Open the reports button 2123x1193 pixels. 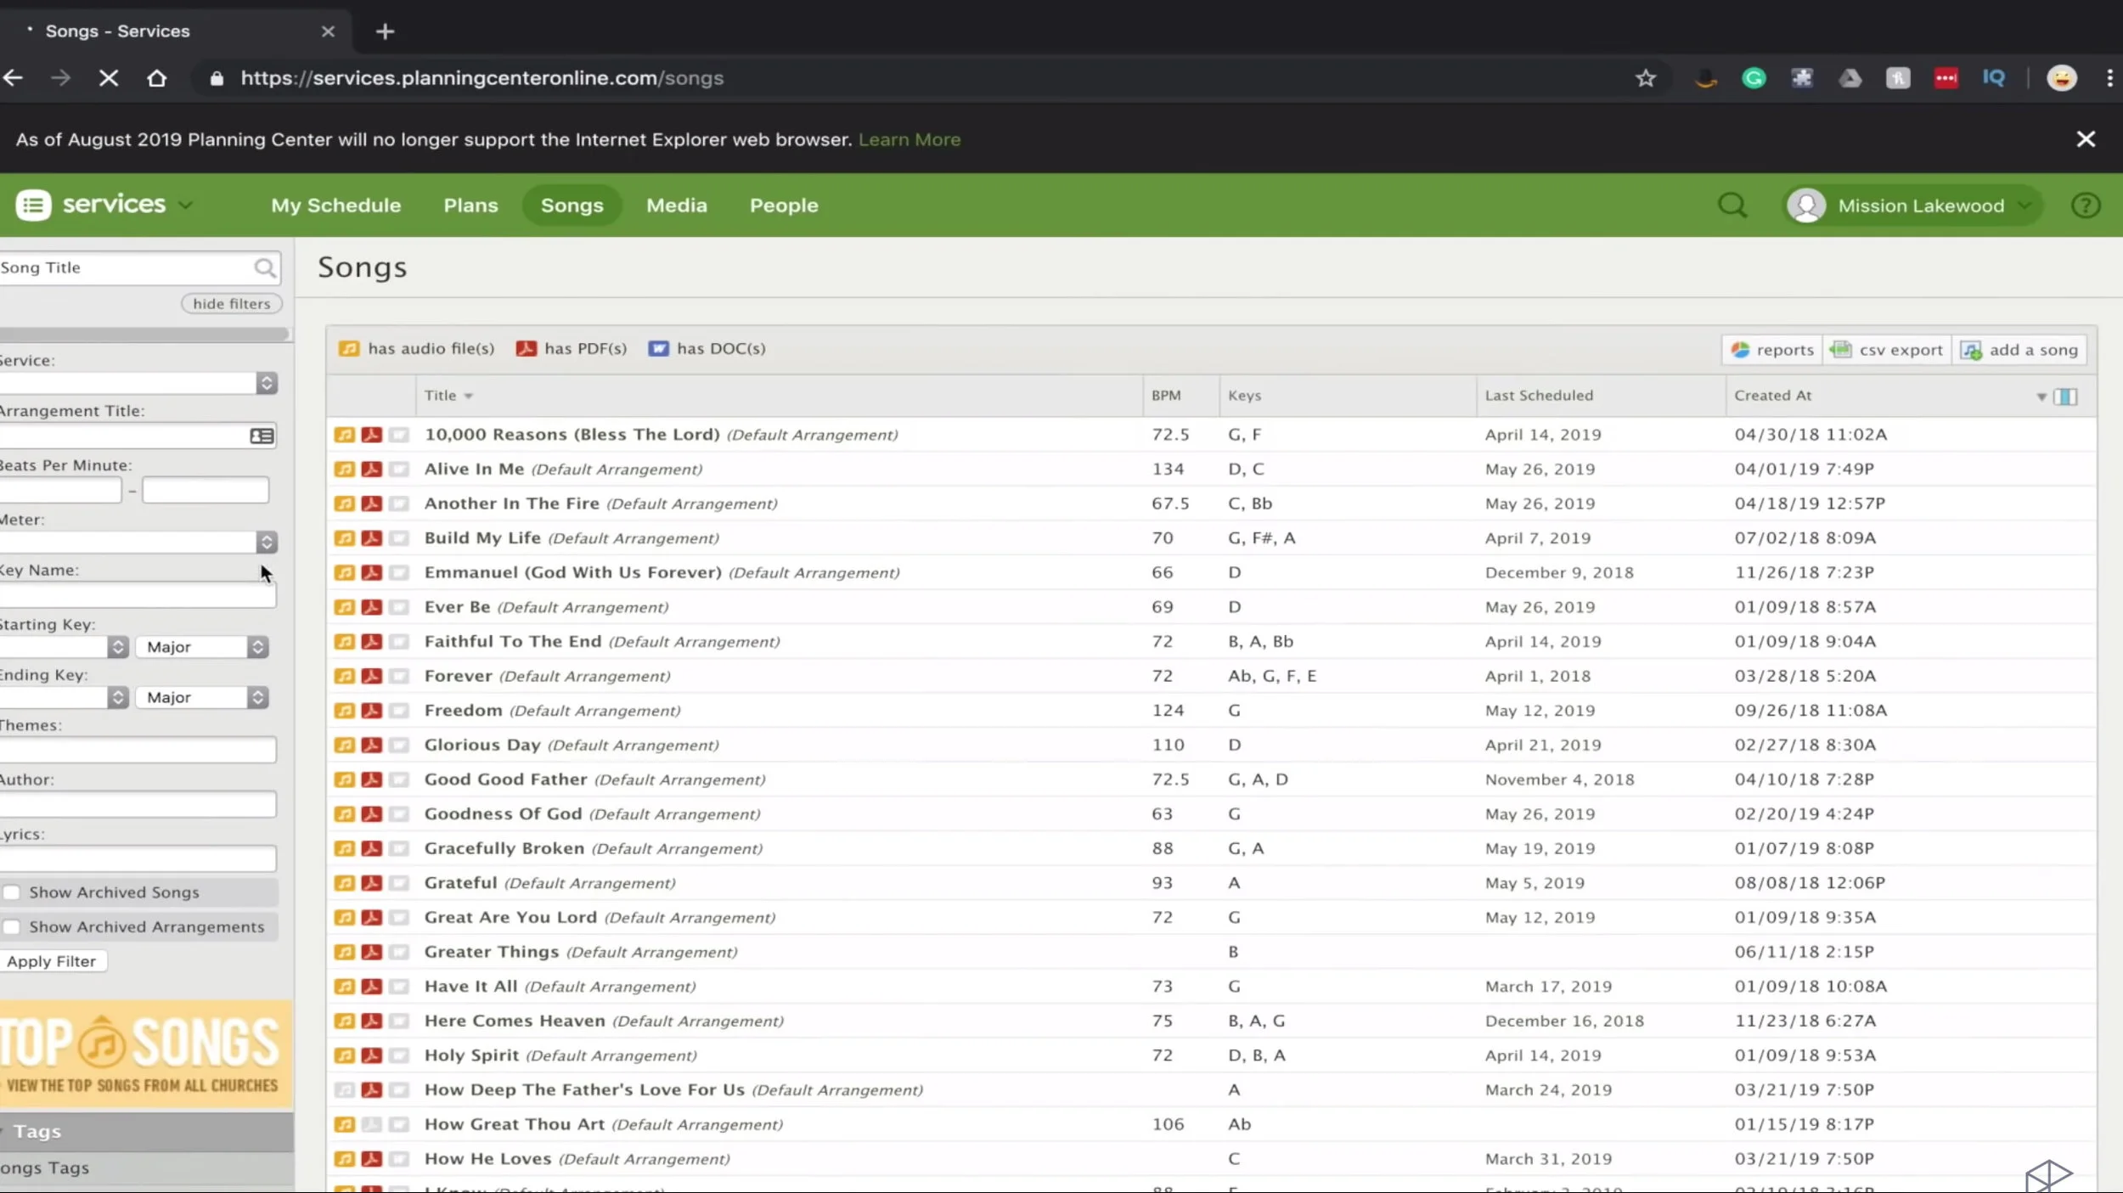pos(1772,350)
